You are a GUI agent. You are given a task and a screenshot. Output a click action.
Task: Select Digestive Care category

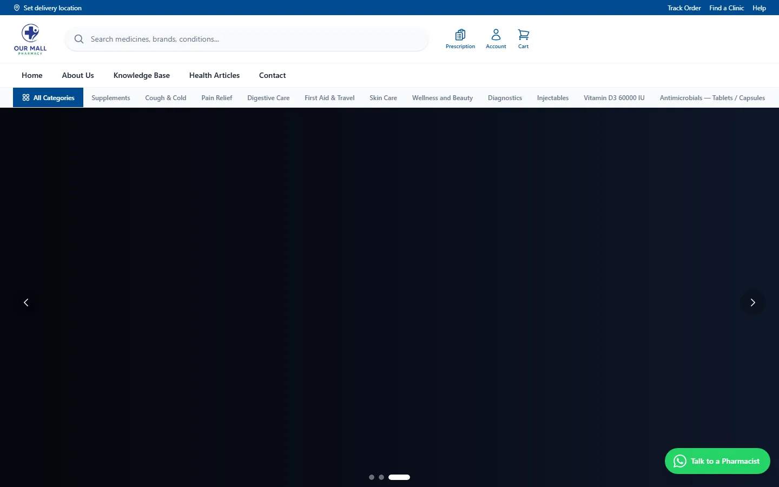pos(268,98)
